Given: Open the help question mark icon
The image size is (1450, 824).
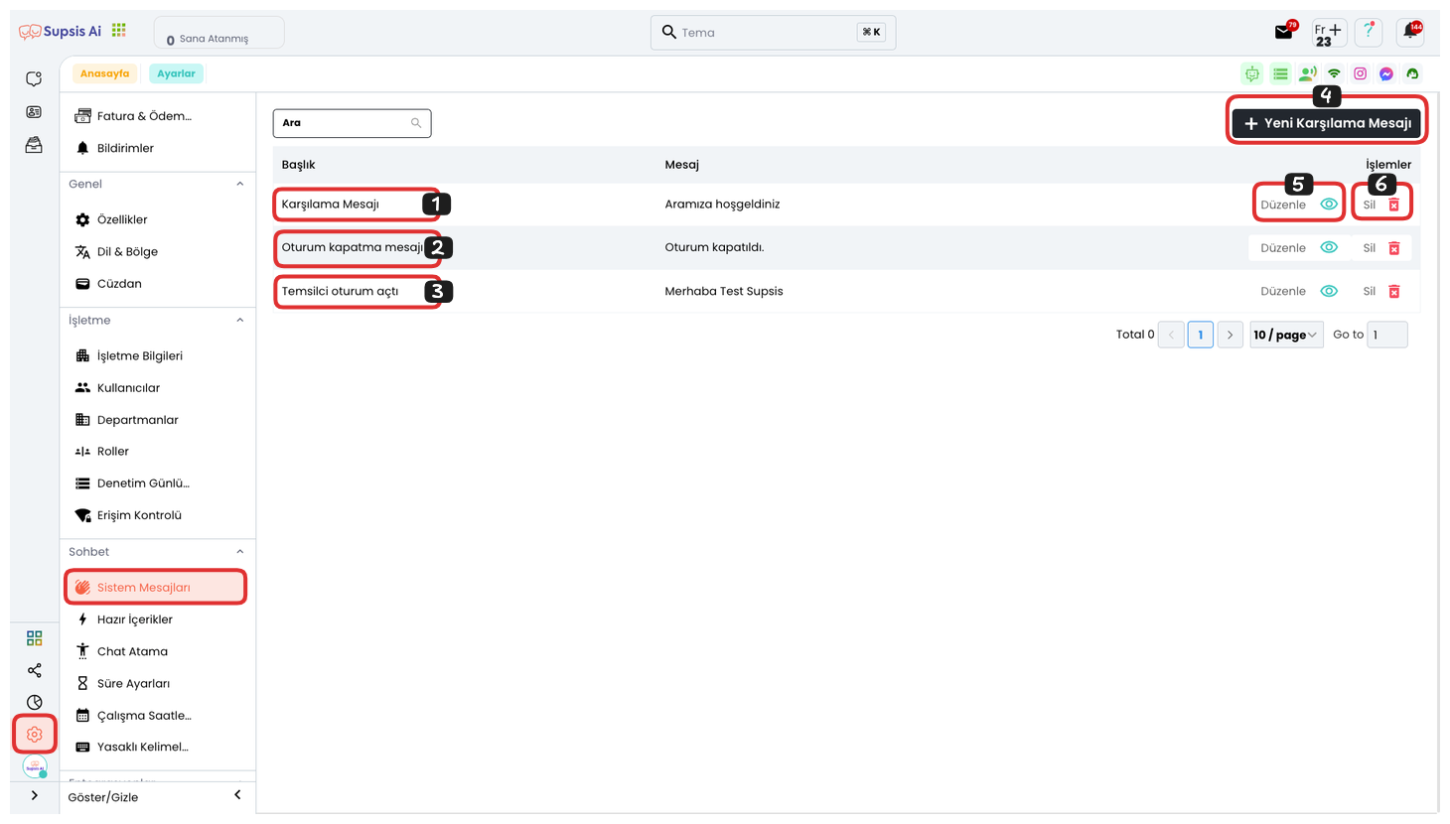Looking at the screenshot, I should click(1369, 32).
